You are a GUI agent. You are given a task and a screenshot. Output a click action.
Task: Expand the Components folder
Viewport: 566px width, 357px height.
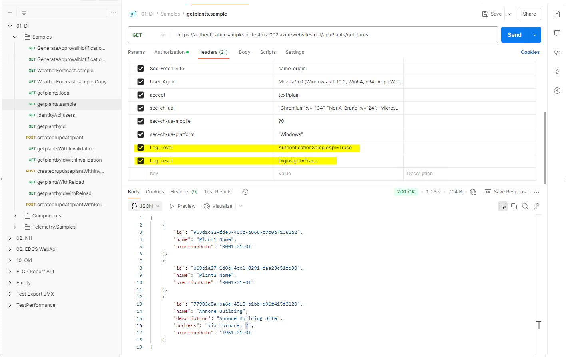click(15, 216)
